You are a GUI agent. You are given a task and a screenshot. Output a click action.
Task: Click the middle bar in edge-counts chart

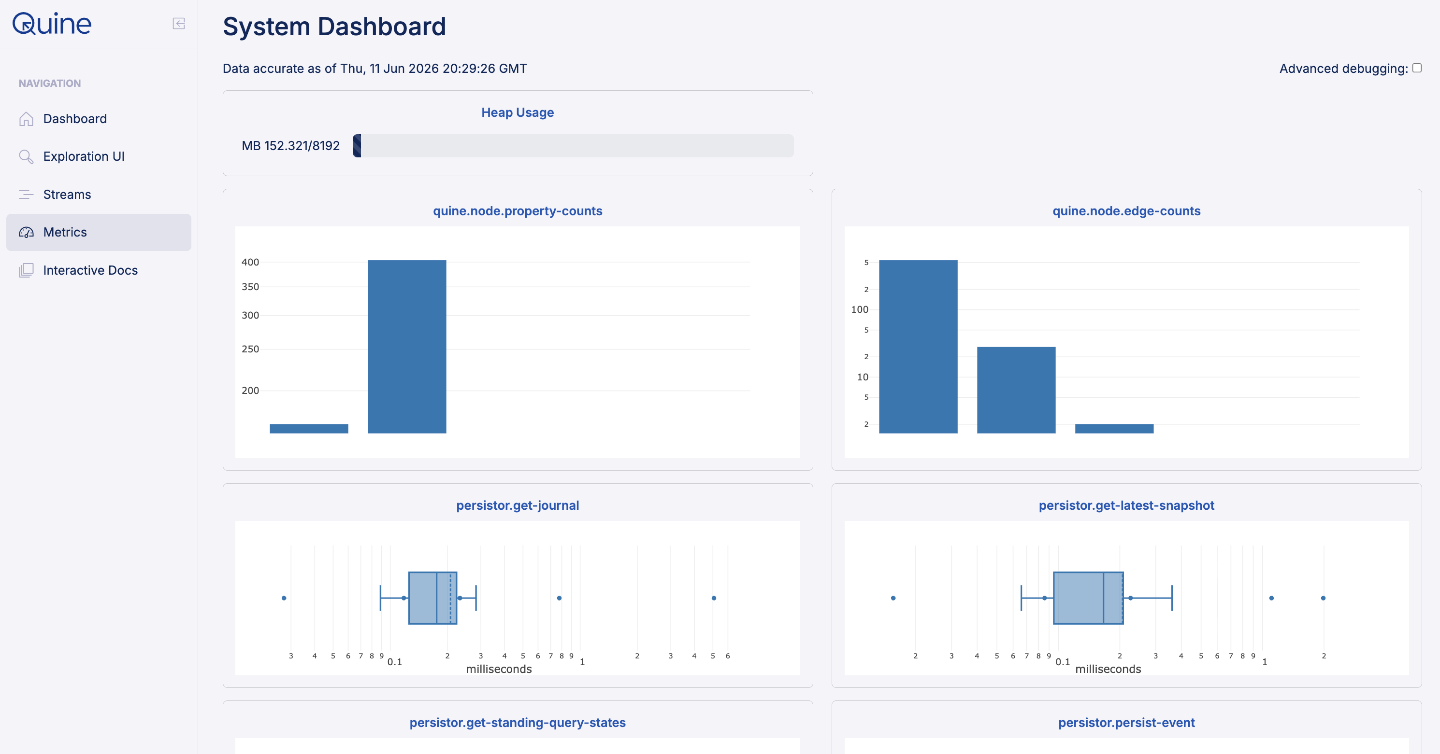coord(1016,391)
